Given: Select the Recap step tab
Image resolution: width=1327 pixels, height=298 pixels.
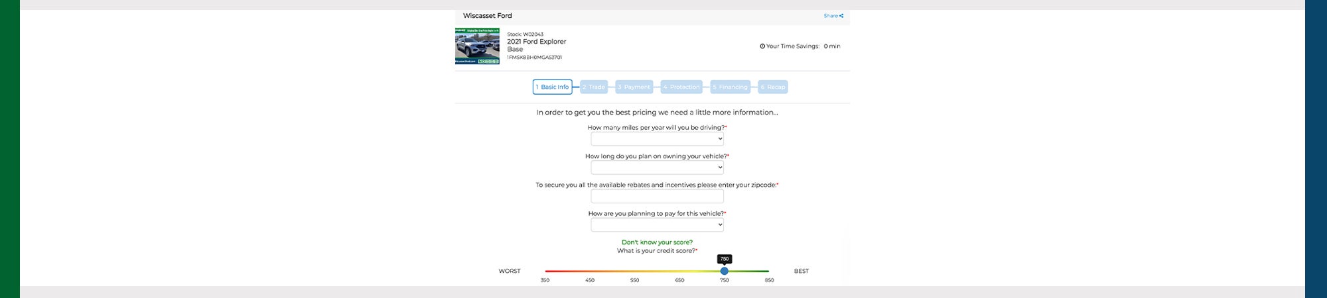Looking at the screenshot, I should 772,87.
